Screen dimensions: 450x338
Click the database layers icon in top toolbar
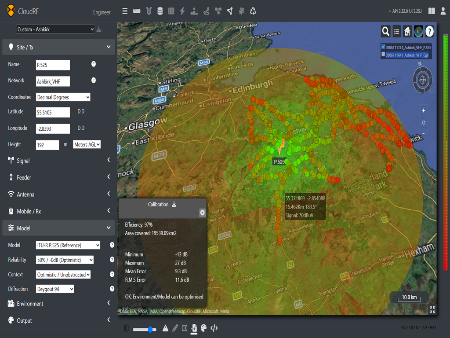click(160, 11)
